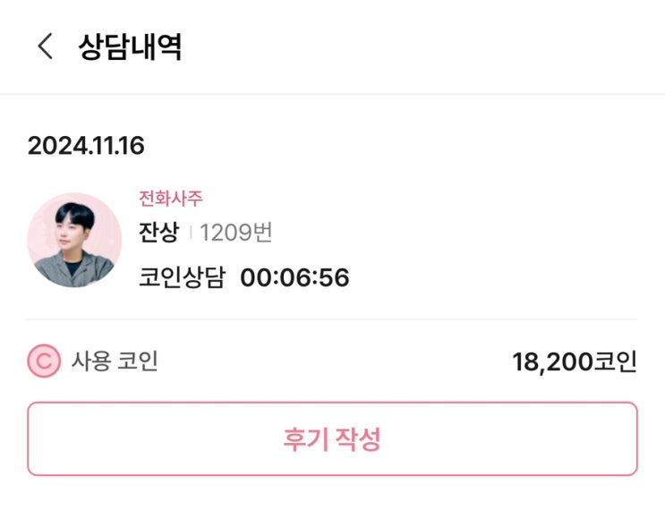Tap the 코인 unit text after 18,200
Image resolution: width=665 pixels, height=510 pixels.
click(x=616, y=361)
